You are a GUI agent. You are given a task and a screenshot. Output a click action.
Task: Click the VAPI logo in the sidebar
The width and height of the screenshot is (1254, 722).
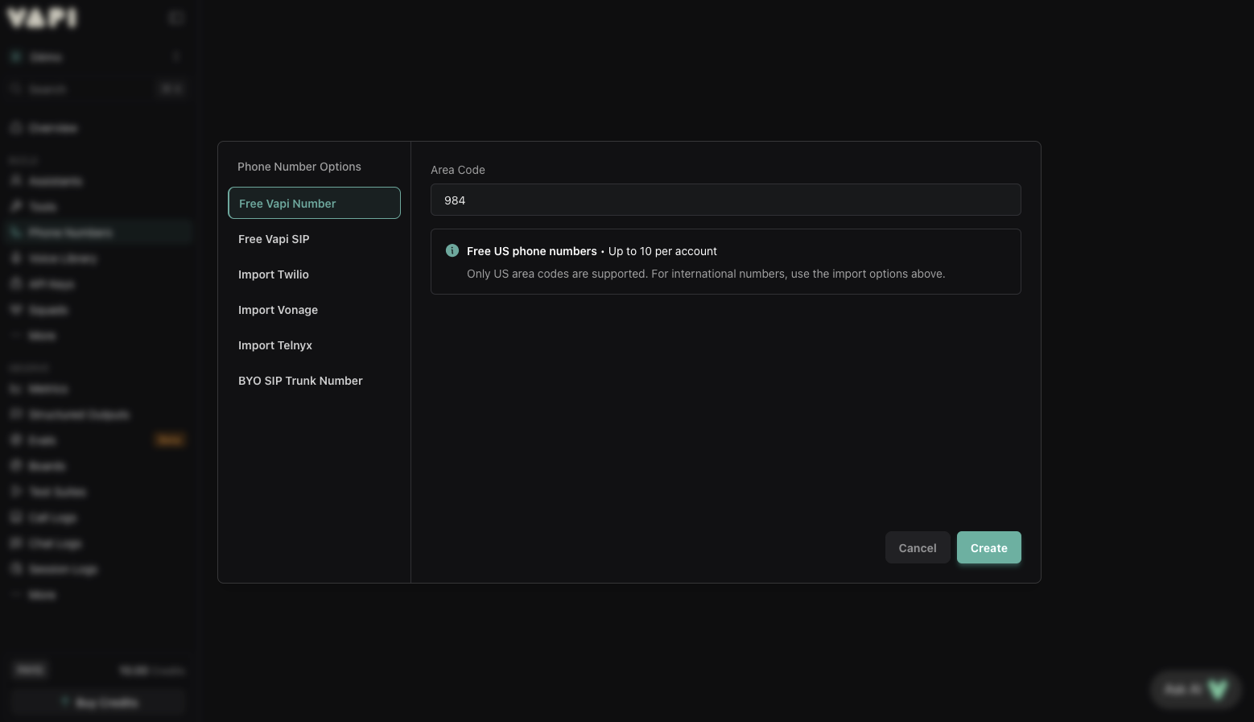coord(43,18)
